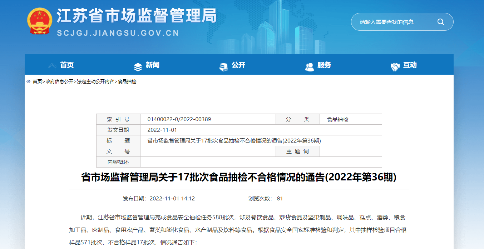The width and height of the screenshot is (484, 249).
Task: Click the small home icon in breadcrumb
Action: coord(28,82)
